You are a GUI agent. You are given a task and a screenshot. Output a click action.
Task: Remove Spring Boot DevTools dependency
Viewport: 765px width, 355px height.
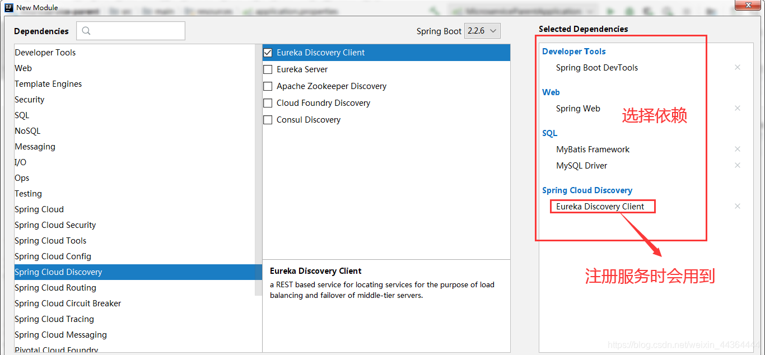(738, 67)
